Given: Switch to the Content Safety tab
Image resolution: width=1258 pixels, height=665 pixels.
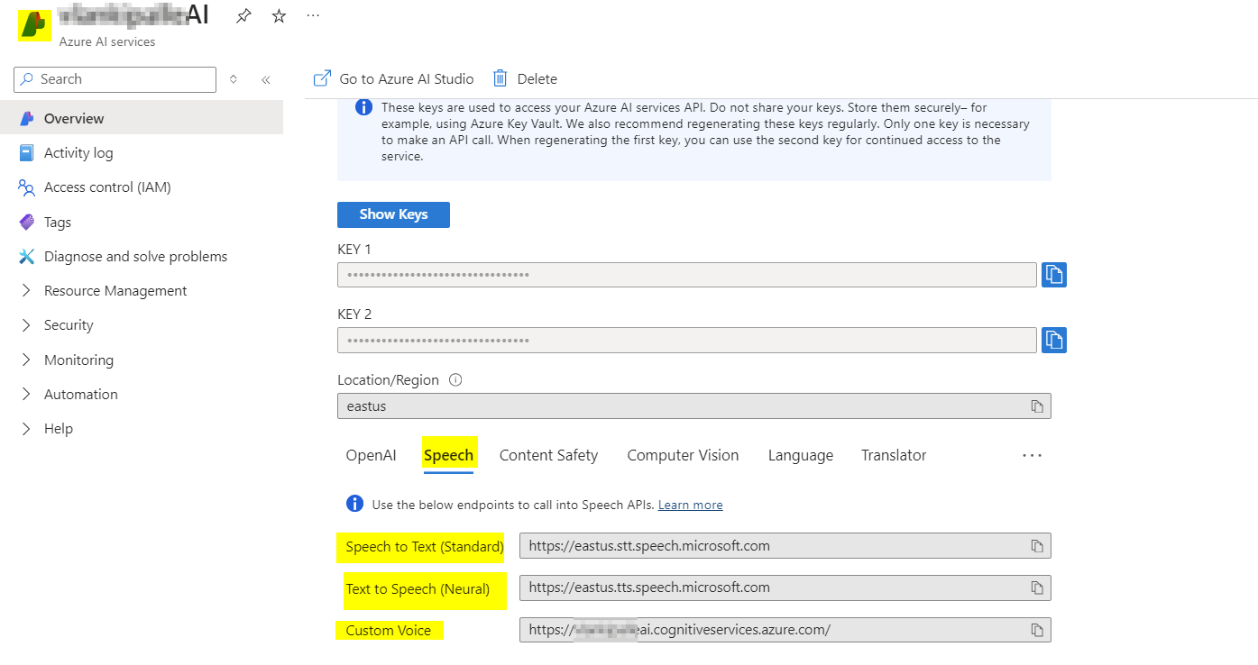Looking at the screenshot, I should click(x=548, y=456).
